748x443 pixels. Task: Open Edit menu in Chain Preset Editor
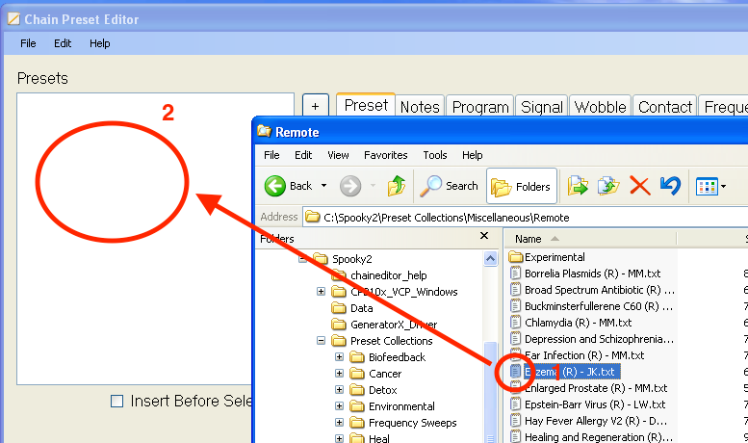tap(63, 43)
